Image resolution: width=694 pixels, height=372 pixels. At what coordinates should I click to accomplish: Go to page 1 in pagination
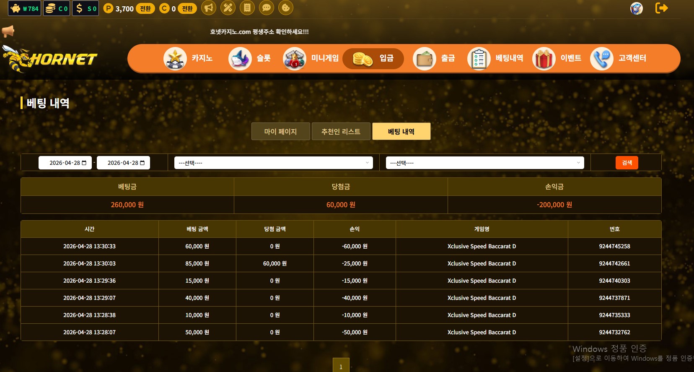tap(341, 366)
